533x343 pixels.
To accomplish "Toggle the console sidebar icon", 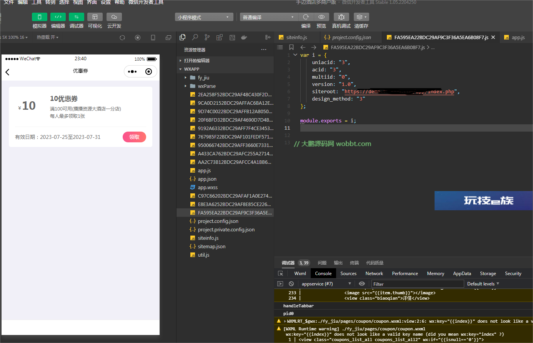I will (x=280, y=284).
